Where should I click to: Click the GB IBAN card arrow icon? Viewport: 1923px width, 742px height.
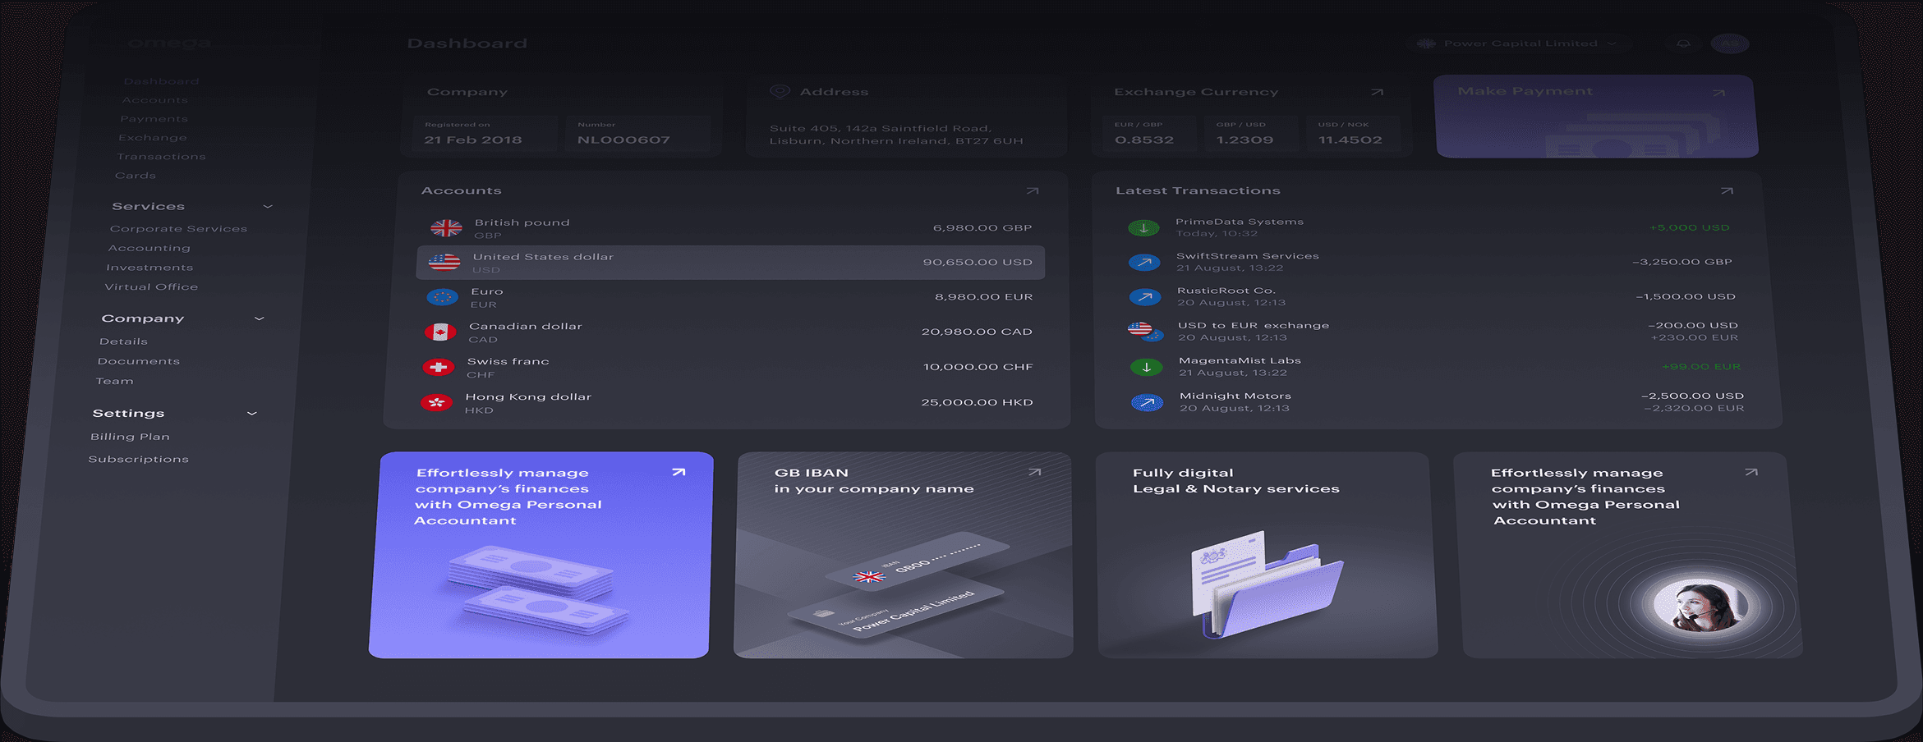tap(1035, 472)
